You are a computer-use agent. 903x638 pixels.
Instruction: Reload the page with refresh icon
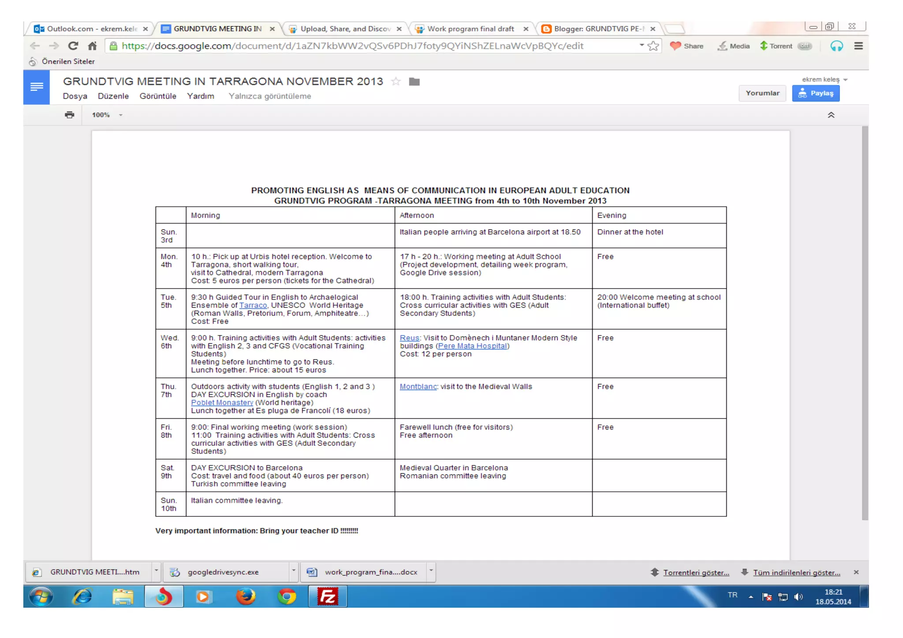73,46
